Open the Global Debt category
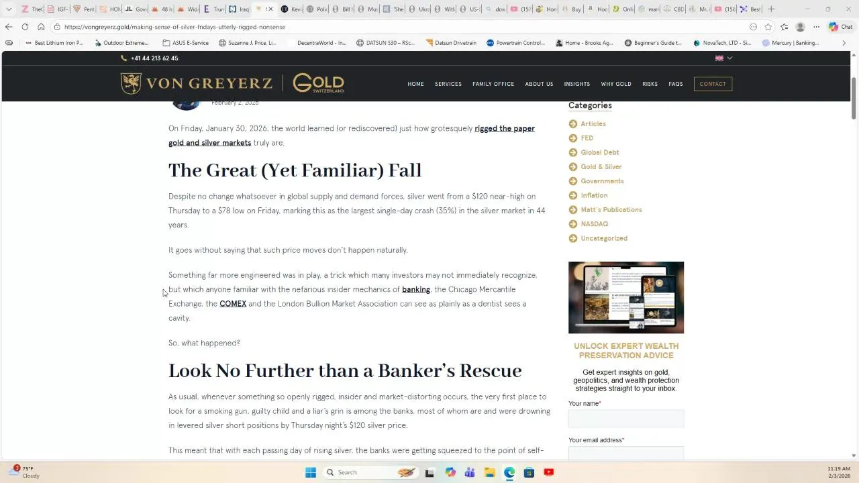This screenshot has width=859, height=483. (600, 152)
